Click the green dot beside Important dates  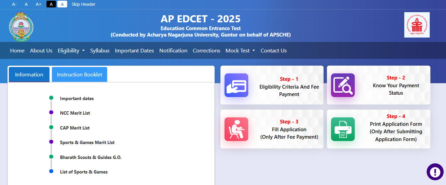coord(51,98)
